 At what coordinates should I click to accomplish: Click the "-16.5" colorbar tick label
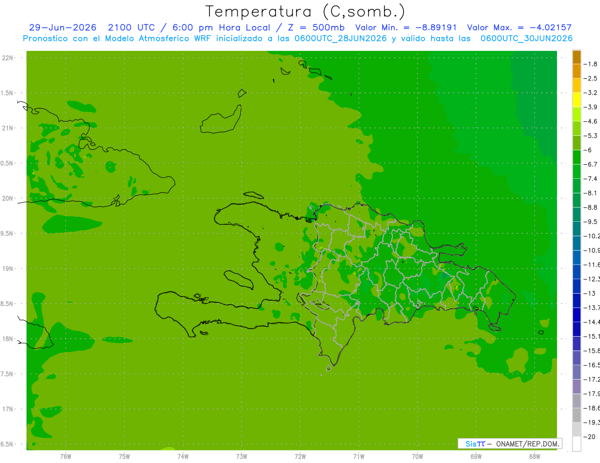pyautogui.click(x=591, y=365)
